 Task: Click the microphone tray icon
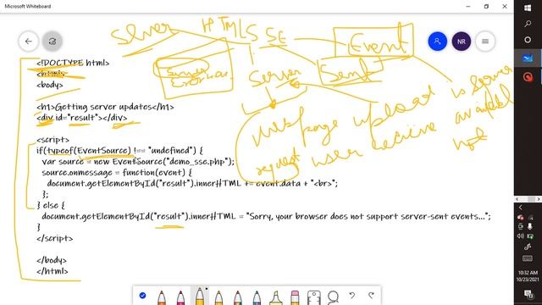click(530, 226)
